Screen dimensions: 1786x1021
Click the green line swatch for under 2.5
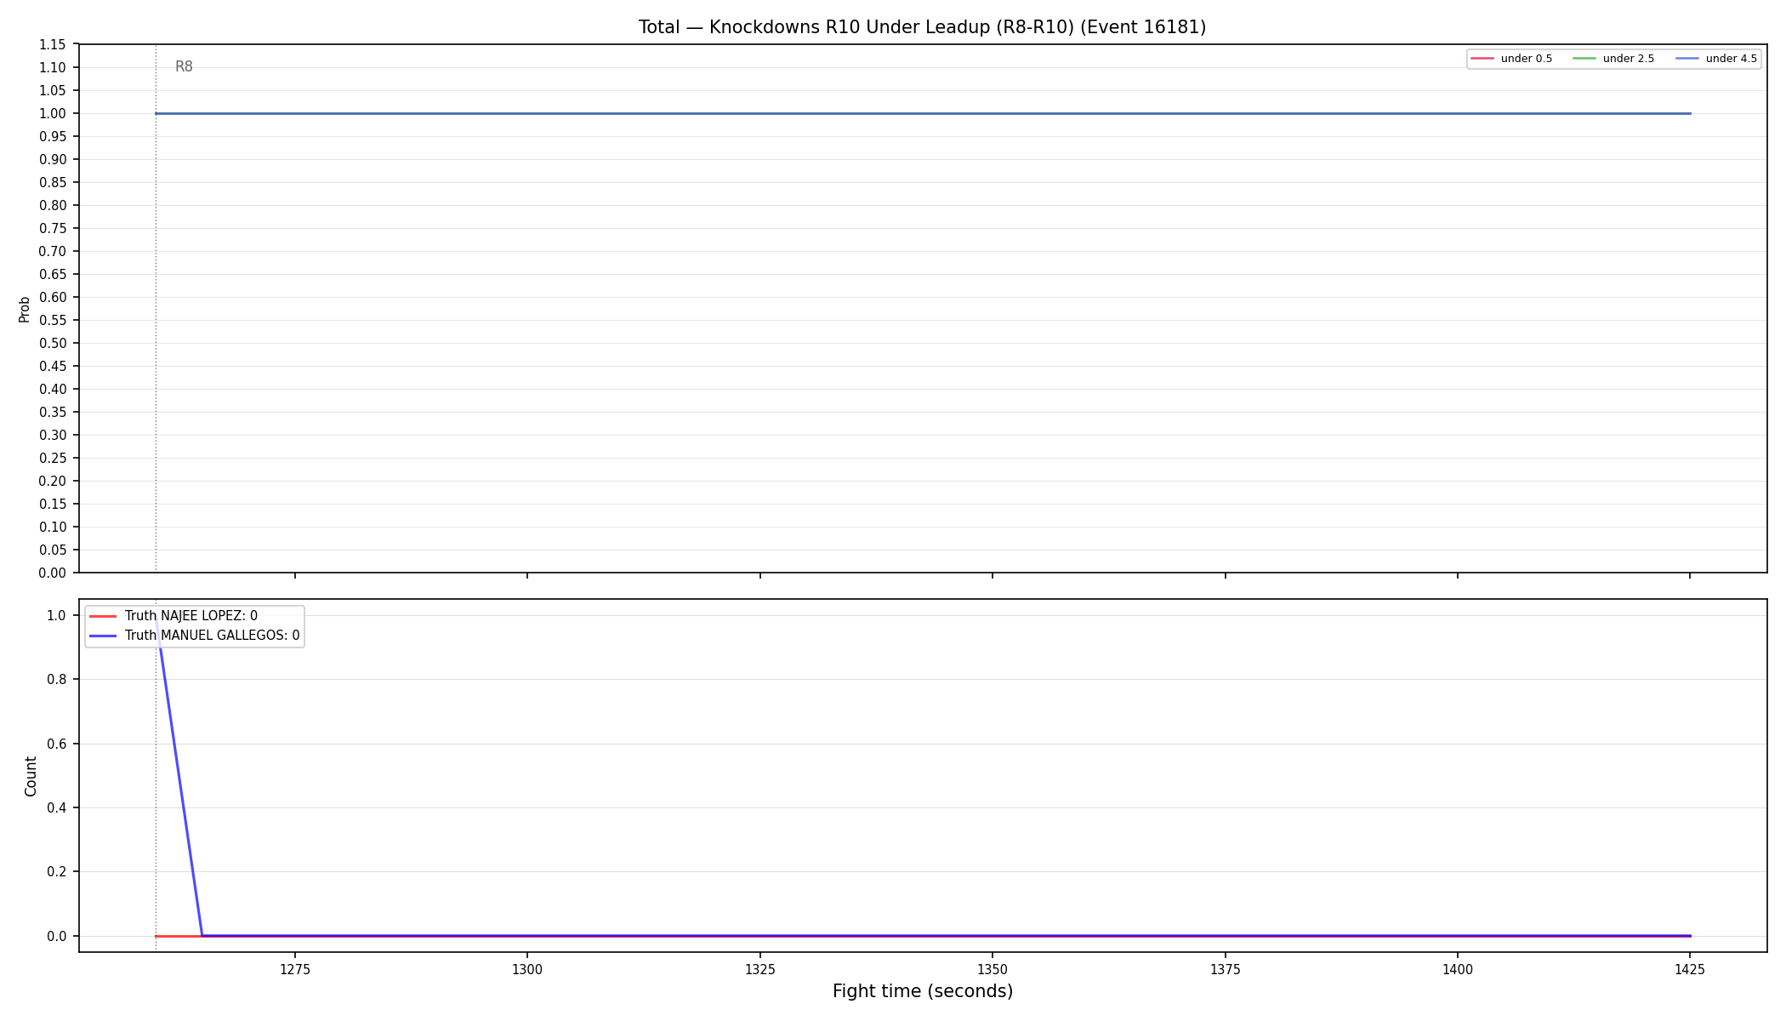1584,59
